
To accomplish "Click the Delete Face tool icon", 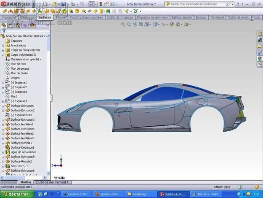I will coord(71,11).
